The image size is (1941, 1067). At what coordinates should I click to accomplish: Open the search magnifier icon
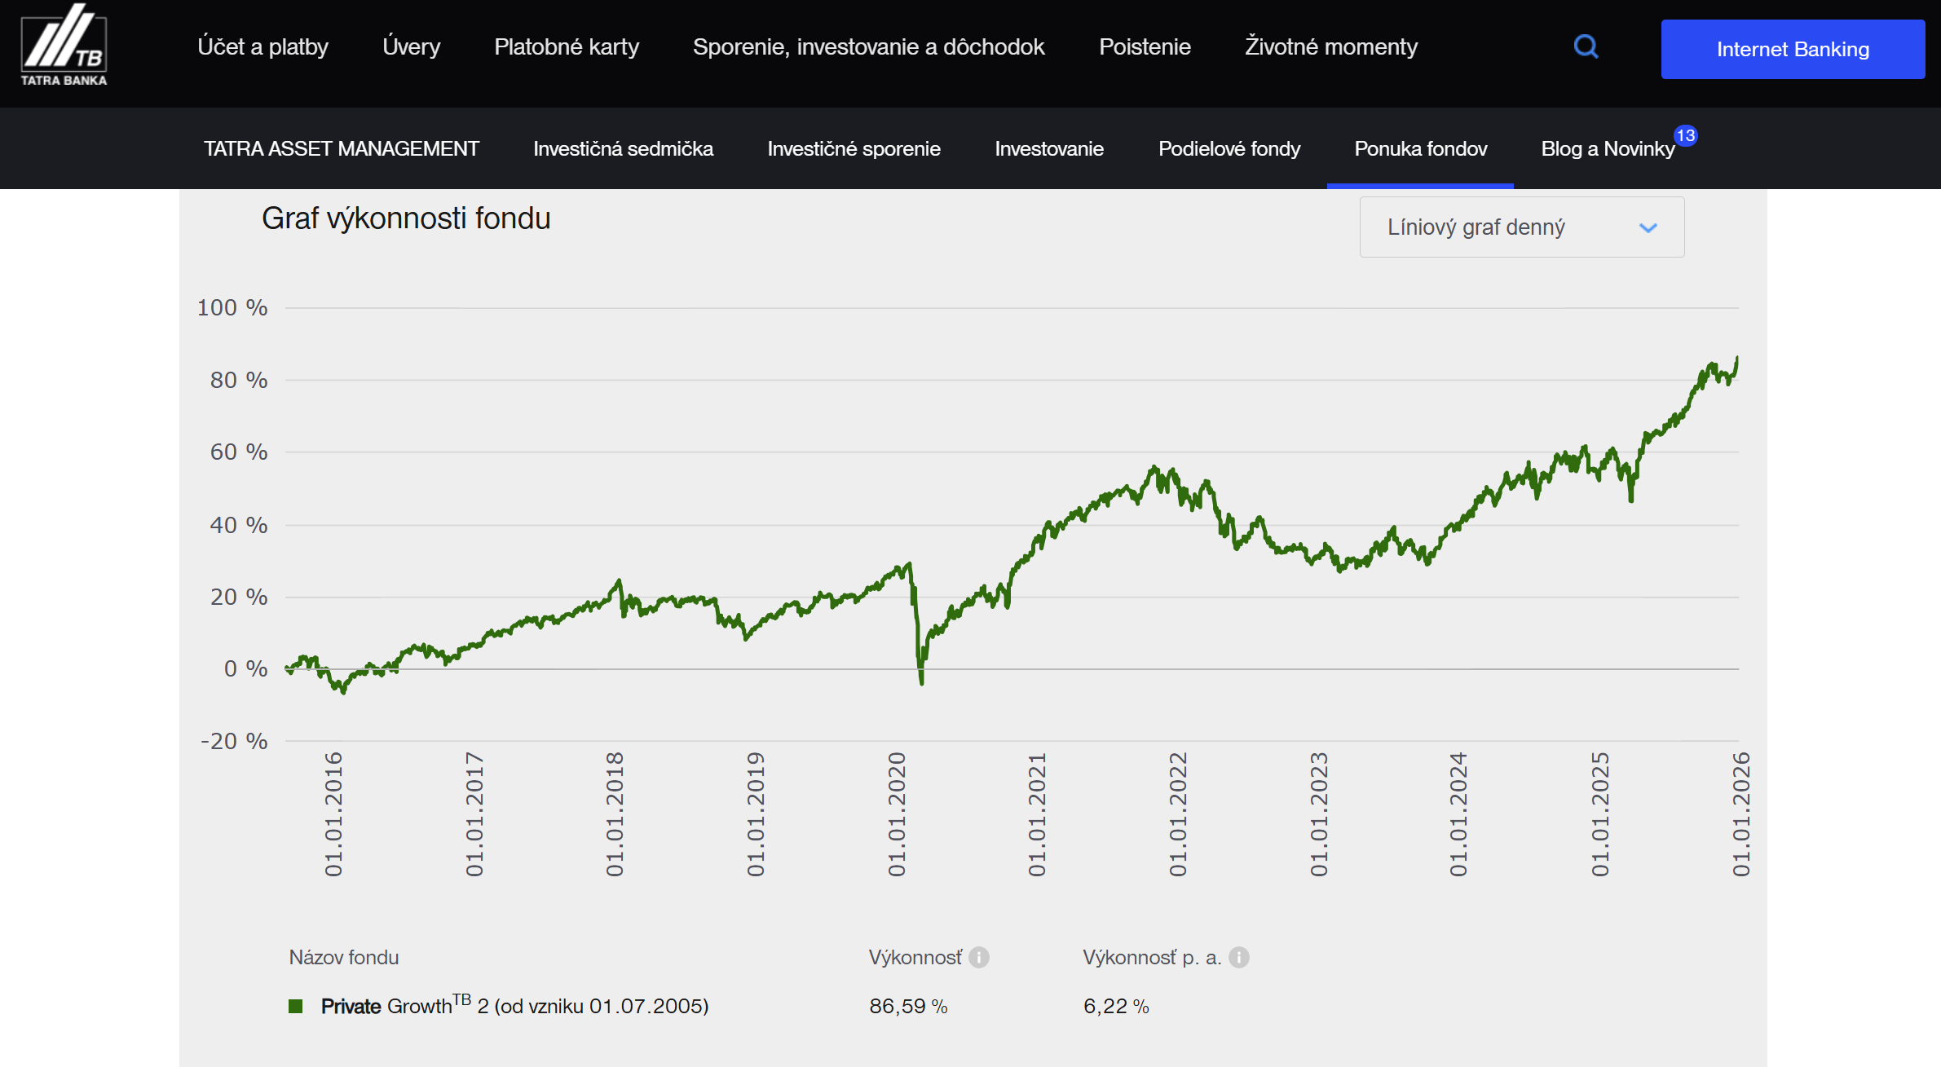pos(1586,46)
